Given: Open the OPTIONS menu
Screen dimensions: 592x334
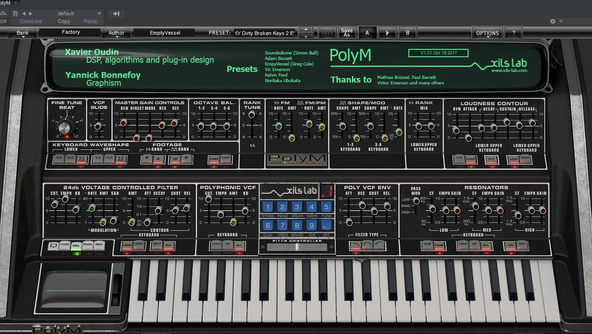Looking at the screenshot, I should pos(487,33).
